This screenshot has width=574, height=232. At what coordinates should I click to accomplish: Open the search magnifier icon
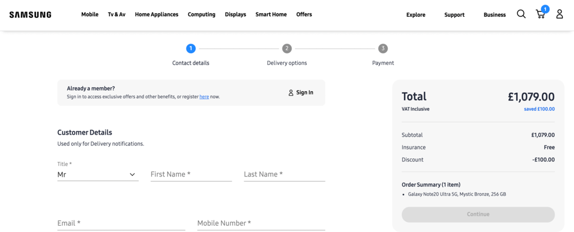point(521,14)
